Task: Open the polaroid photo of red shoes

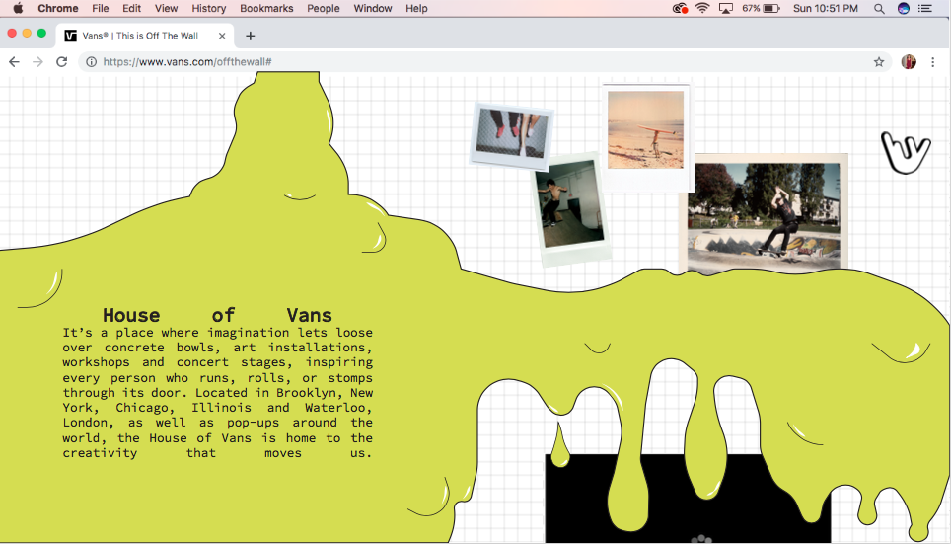Action: click(x=511, y=135)
